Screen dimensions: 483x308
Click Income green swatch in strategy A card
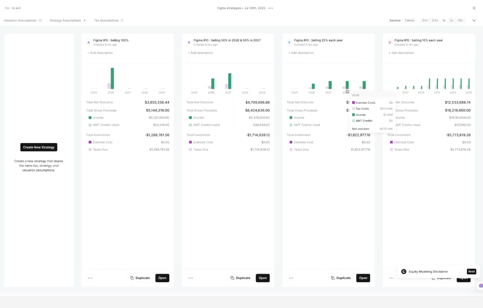pyautogui.click(x=90, y=118)
